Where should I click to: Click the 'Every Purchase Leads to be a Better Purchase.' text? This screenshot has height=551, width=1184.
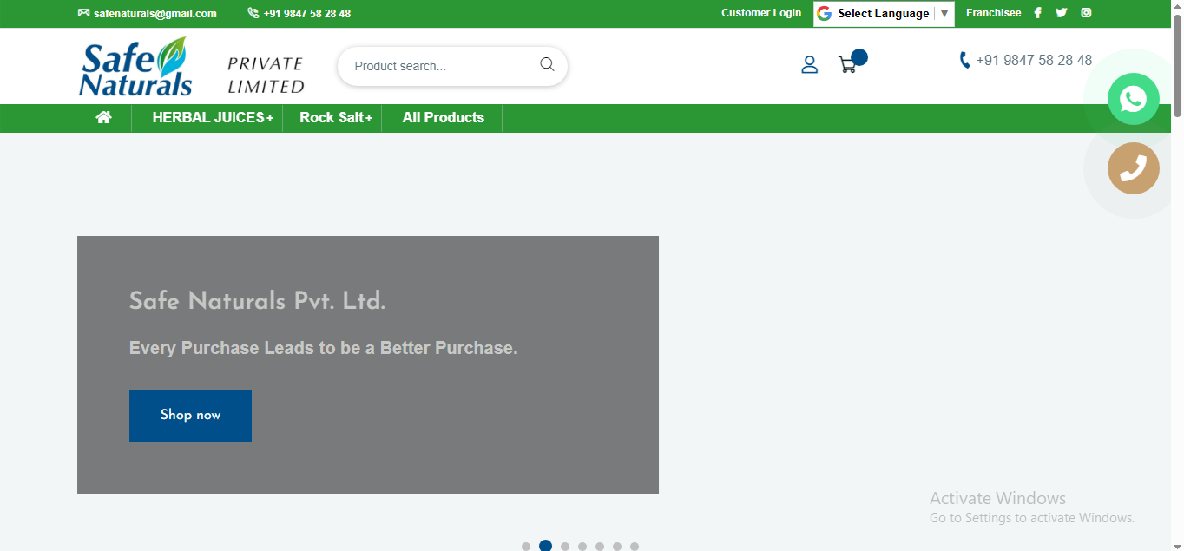(323, 348)
